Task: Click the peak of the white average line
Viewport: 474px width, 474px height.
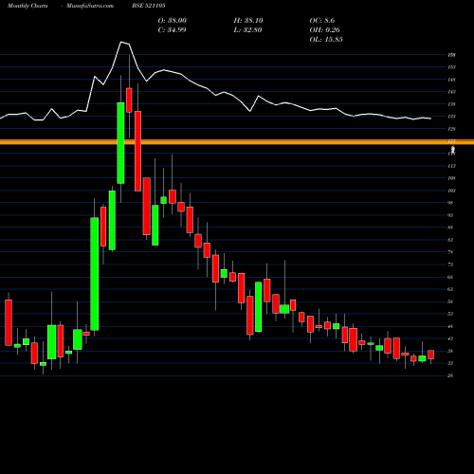Action: 121,42
